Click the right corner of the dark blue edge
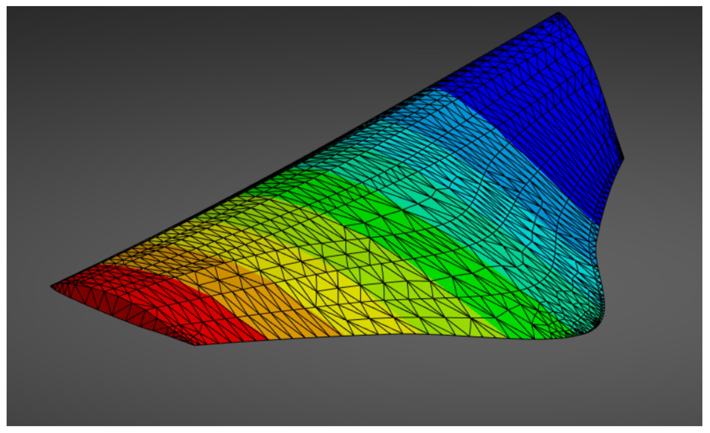 coord(623,158)
